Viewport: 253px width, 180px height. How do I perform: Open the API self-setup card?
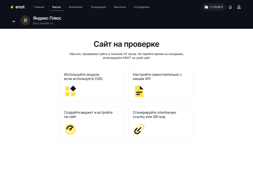pyautogui.click(x=161, y=85)
